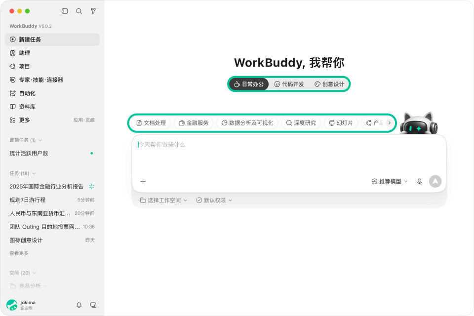Viewport: 474px width, 316px height.
Task: Choose the 幻灯片 chip
Action: [x=341, y=123]
